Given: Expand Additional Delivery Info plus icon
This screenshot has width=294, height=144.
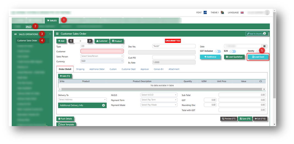Looking at the screenshot, I should coord(103,105).
